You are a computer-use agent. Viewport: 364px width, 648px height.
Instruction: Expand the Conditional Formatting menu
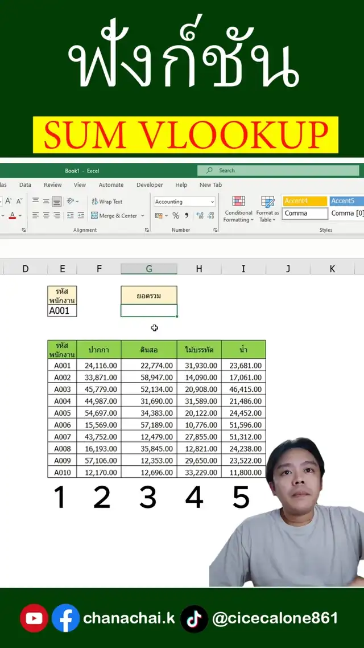pyautogui.click(x=238, y=209)
